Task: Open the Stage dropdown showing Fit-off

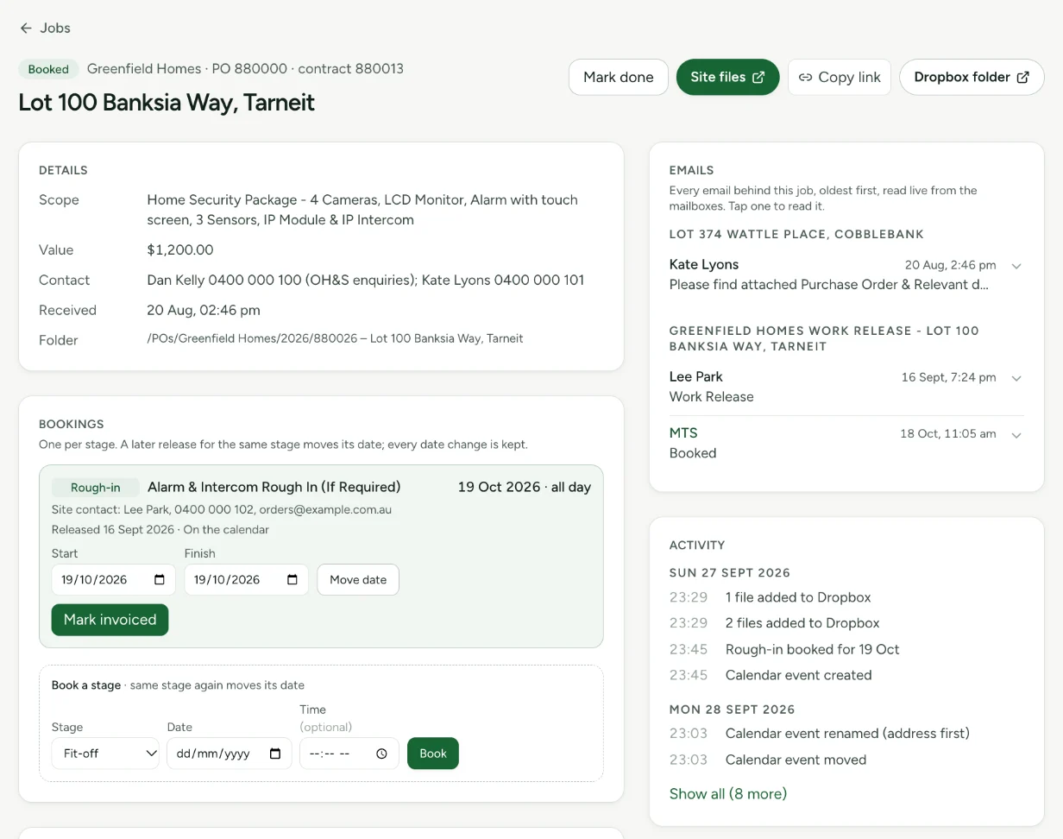Action: pos(105,754)
